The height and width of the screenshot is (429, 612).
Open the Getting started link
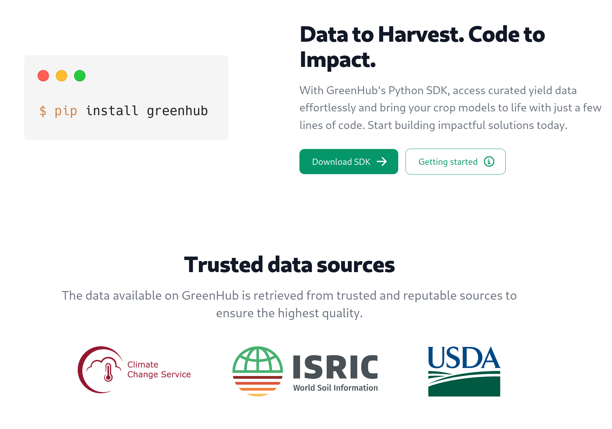455,161
